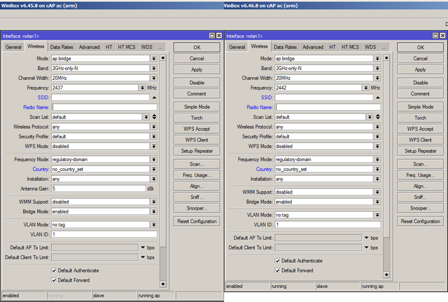The image size is (448, 302).
Task: Open the Mode dropdown in left window
Action: pyautogui.click(x=154, y=59)
